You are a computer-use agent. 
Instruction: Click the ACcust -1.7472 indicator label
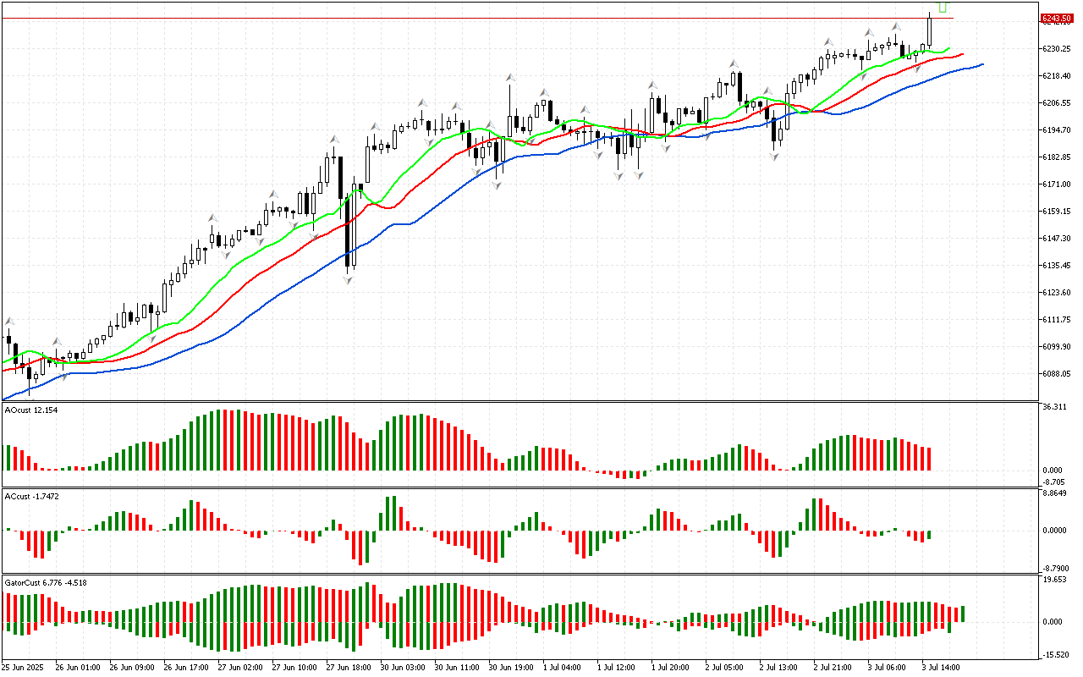click(32, 497)
